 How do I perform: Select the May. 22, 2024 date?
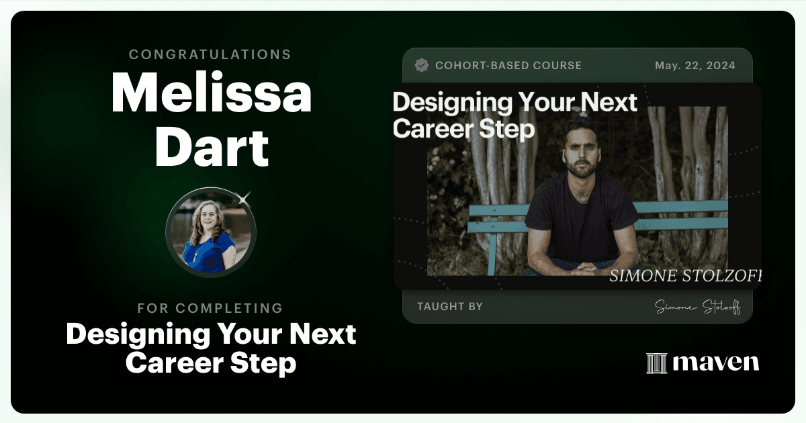[695, 66]
